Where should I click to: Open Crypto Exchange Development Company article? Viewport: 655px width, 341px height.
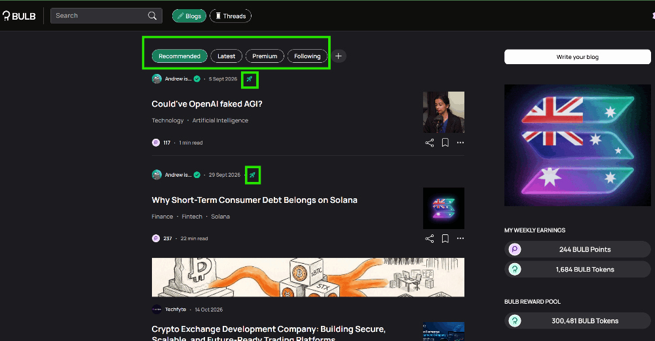point(269,333)
